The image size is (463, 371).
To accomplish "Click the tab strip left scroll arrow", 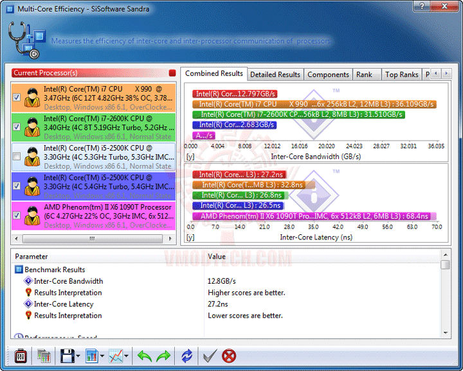I will tap(436, 73).
